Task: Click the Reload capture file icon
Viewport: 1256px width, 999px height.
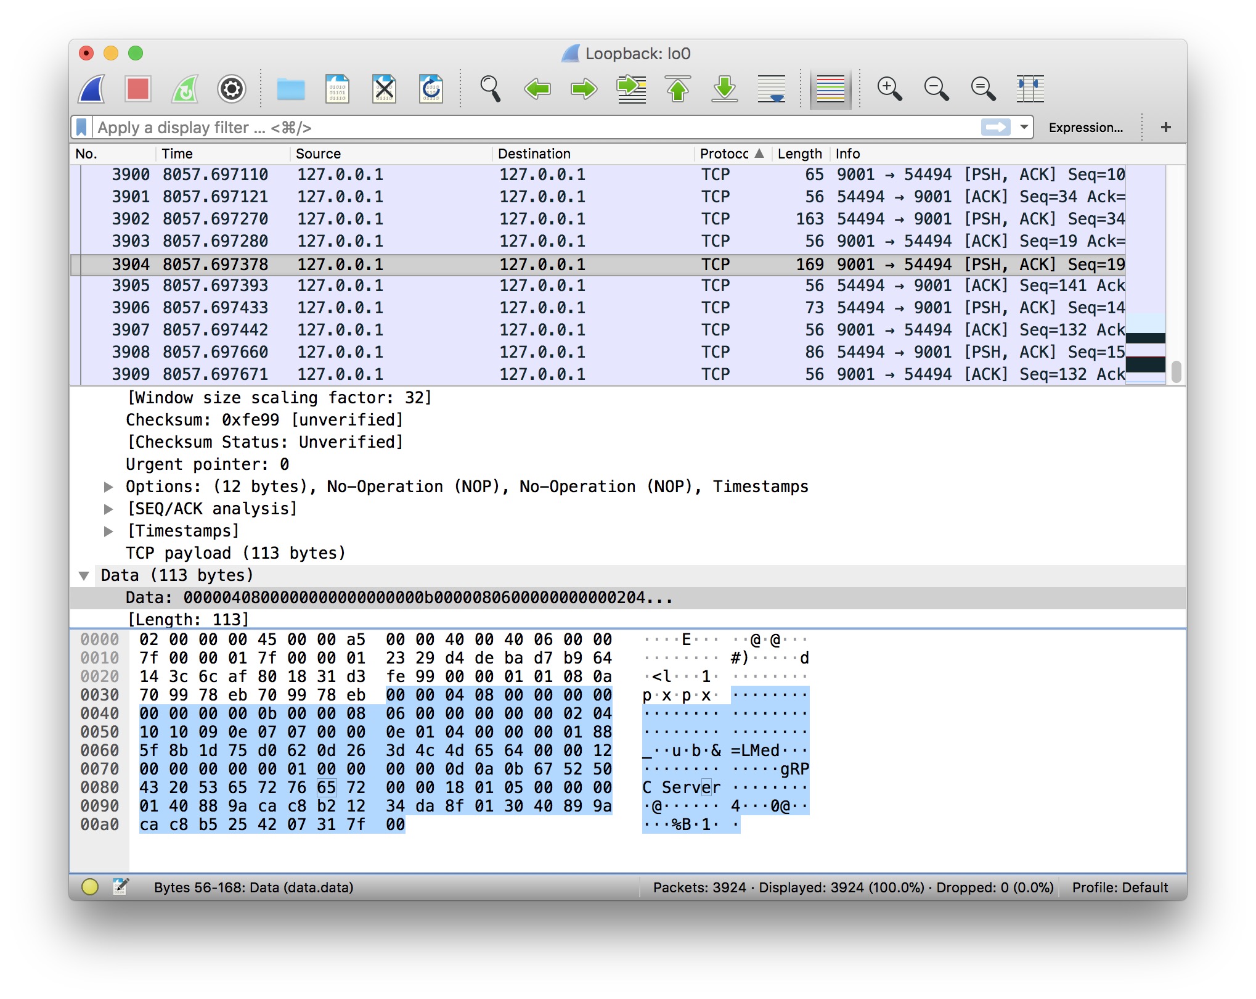Action: [431, 89]
